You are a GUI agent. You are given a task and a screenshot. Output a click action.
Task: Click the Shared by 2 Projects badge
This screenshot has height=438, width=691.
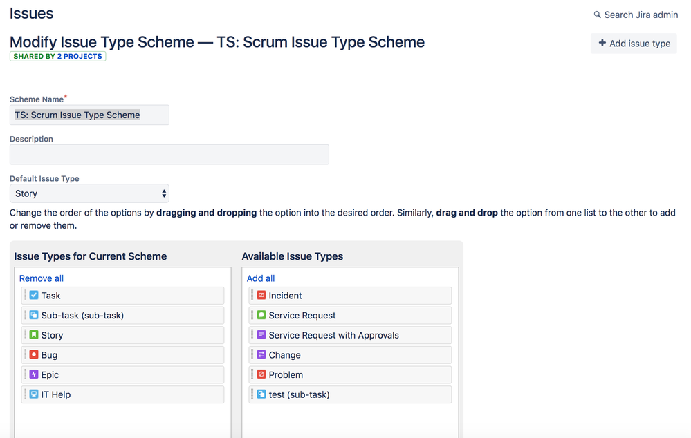click(x=57, y=57)
